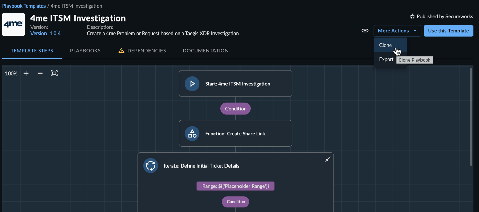Open the Documentation tab
Image resolution: width=479 pixels, height=212 pixels.
click(206, 50)
